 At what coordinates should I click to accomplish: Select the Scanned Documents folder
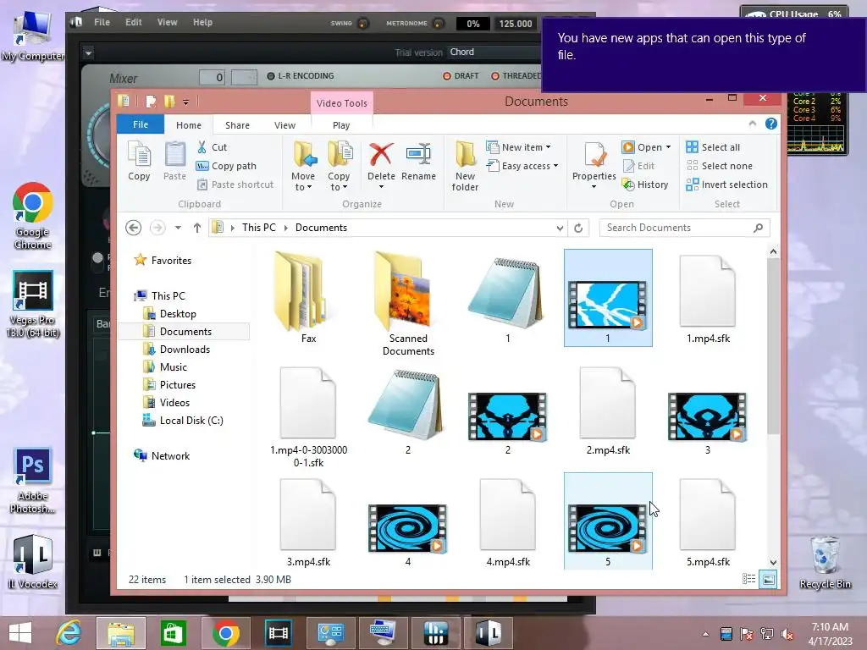(x=408, y=304)
